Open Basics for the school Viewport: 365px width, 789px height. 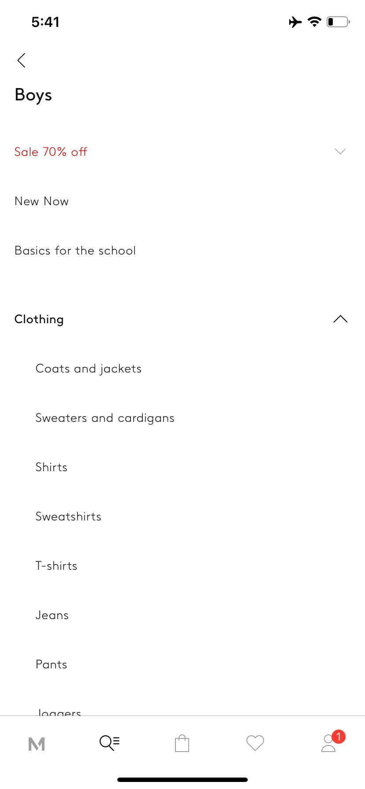tap(75, 251)
